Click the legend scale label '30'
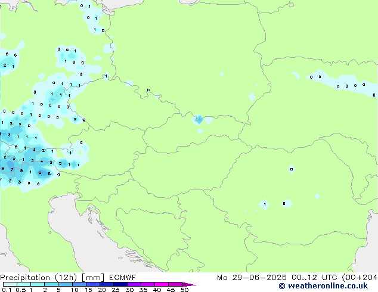Image resolution: width=378 pixels, height=292 pixels. pos(129,290)
